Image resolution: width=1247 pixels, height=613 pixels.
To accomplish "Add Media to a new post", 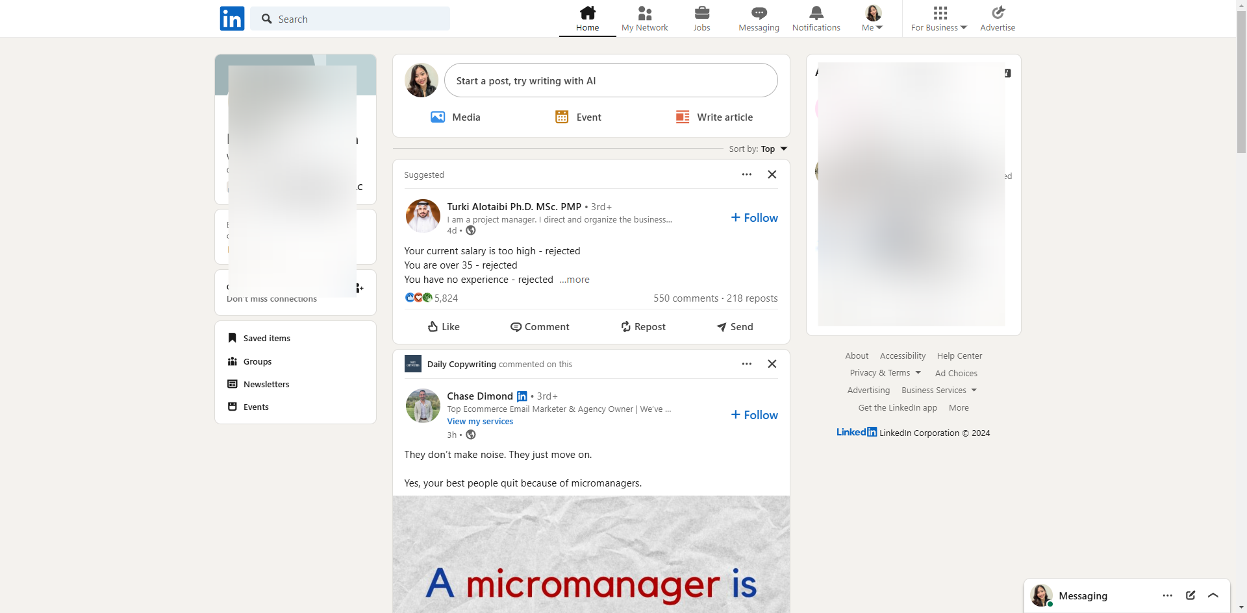I will 455,117.
